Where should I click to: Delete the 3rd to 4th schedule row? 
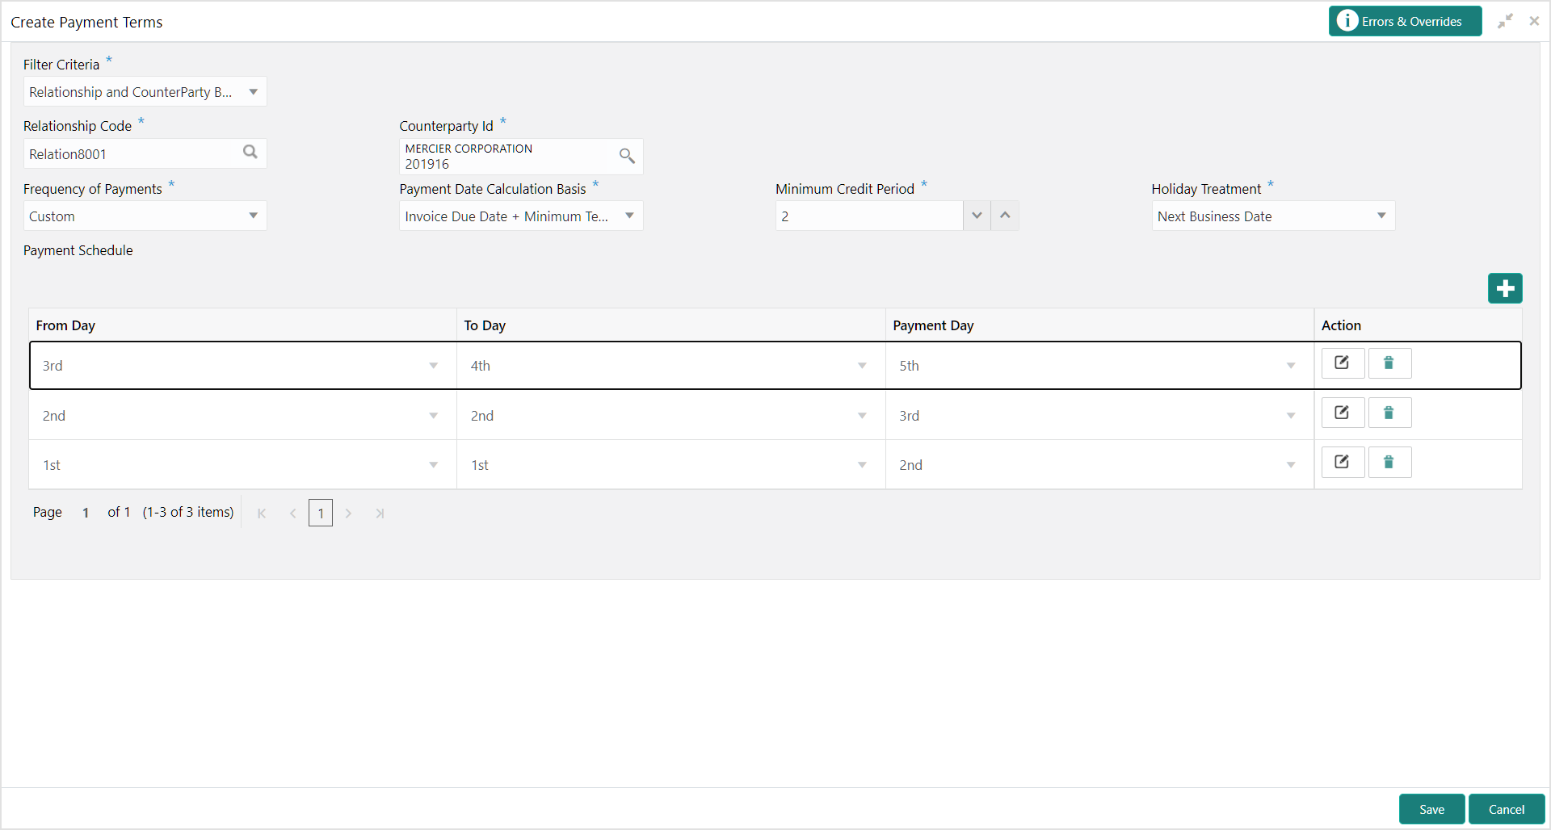click(x=1389, y=363)
